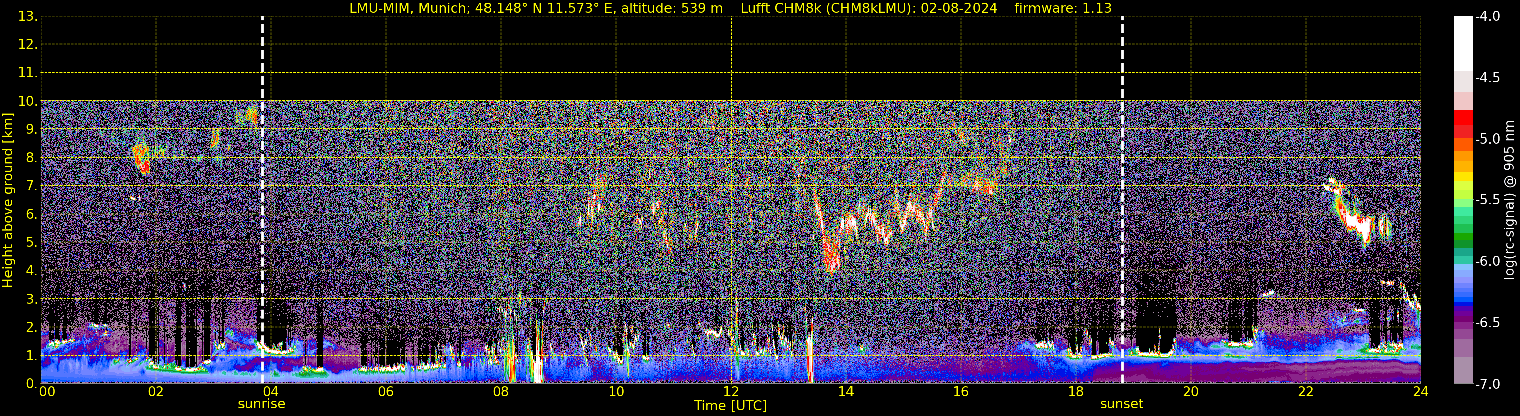Click the white dashed sunrise marker line
This screenshot has height=416, width=1520.
[x=262, y=200]
